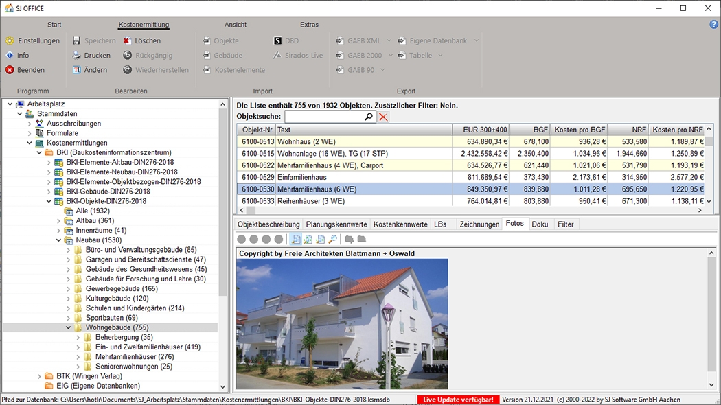Screen dimensions: 721x405
Task: Expand the Mehrfamilienhäuser (276) subfolder
Action: (78, 357)
